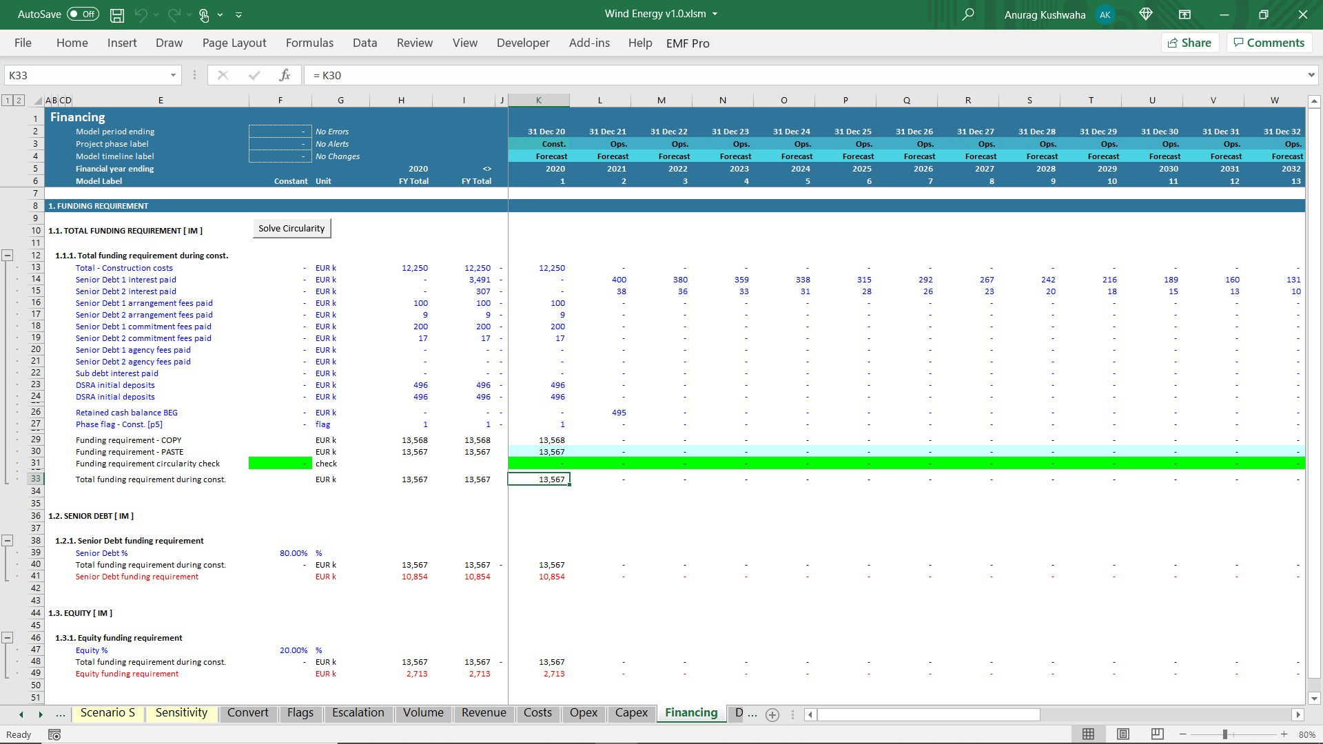Collapse the Senior Debt outline group
Image resolution: width=1323 pixels, height=744 pixels.
click(x=8, y=541)
